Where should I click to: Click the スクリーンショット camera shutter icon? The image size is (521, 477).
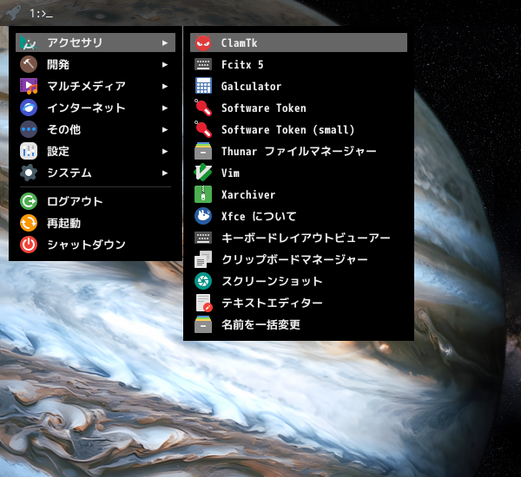pyautogui.click(x=203, y=281)
